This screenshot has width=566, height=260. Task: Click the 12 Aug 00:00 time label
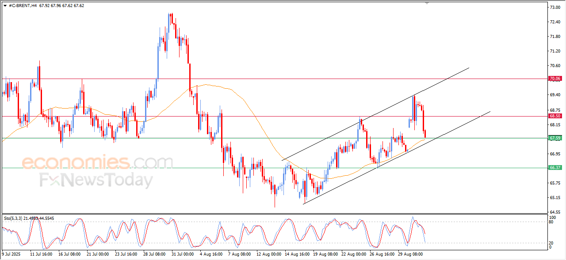(268, 254)
